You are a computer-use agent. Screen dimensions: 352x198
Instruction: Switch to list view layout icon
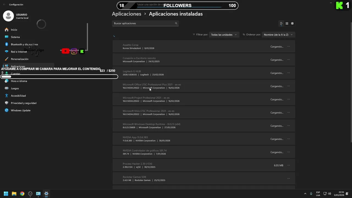coord(281,24)
